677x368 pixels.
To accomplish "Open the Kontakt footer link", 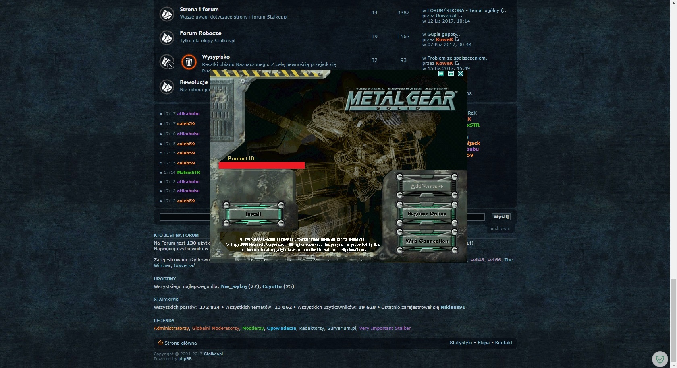I will 504,343.
